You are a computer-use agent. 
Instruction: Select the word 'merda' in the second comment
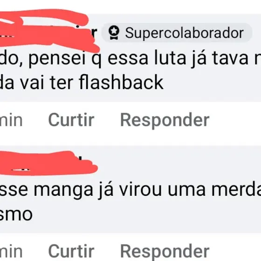236,190
